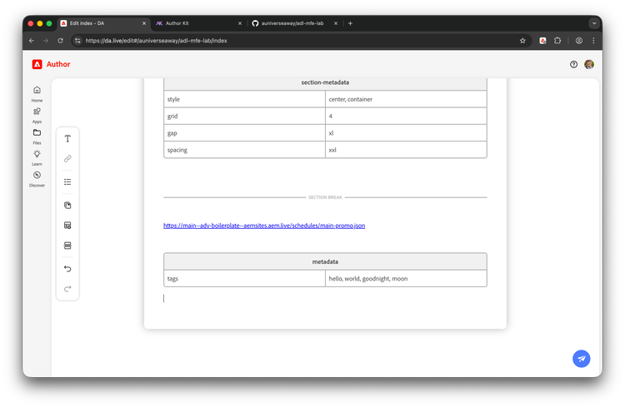
Task: Open the user profile avatar
Action: 589,64
